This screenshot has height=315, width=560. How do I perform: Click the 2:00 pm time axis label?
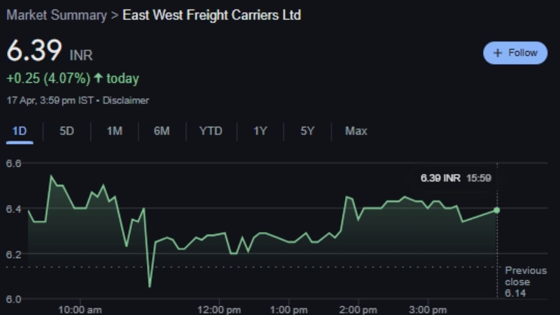click(x=358, y=310)
